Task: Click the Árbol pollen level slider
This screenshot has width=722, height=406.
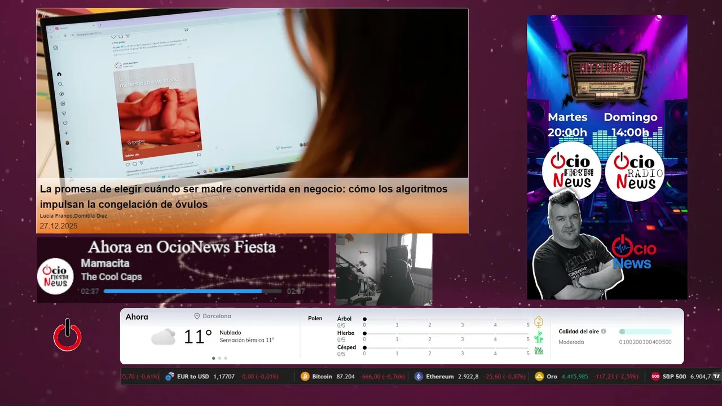Action: coord(447,319)
